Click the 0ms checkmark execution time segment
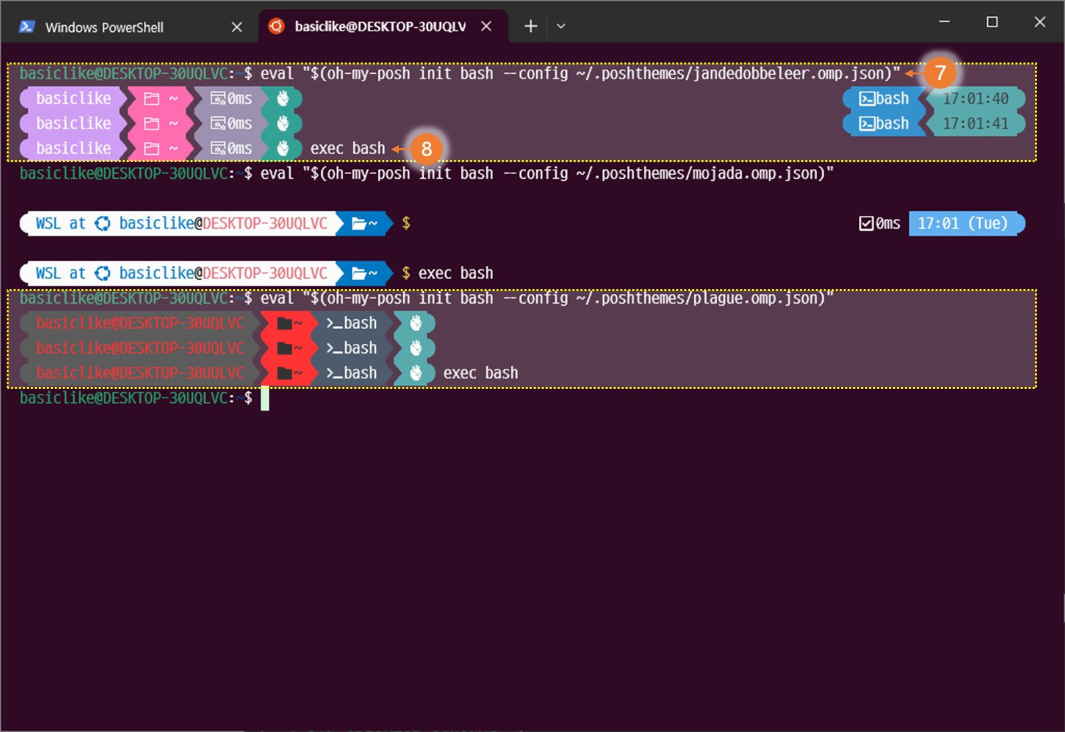Image resolution: width=1065 pixels, height=732 pixels. (879, 223)
